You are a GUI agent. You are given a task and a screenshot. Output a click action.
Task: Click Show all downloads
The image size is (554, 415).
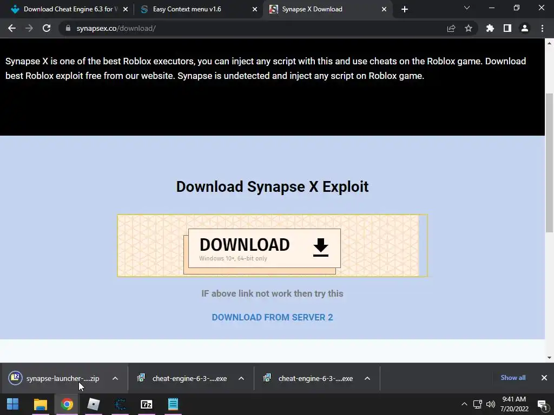coord(513,378)
